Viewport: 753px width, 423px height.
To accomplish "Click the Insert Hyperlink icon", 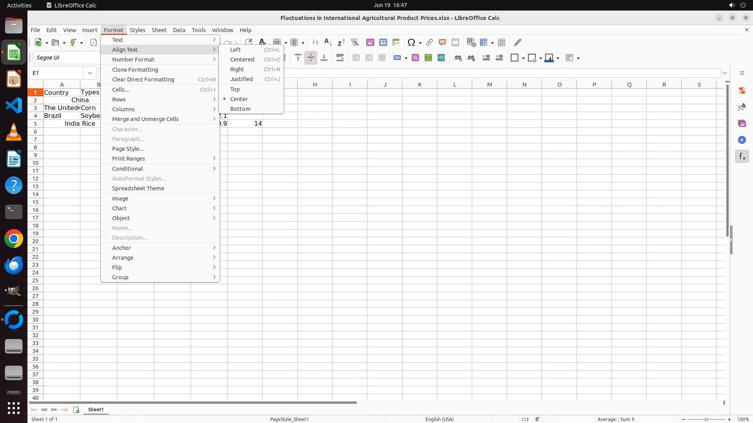I will tap(429, 42).
